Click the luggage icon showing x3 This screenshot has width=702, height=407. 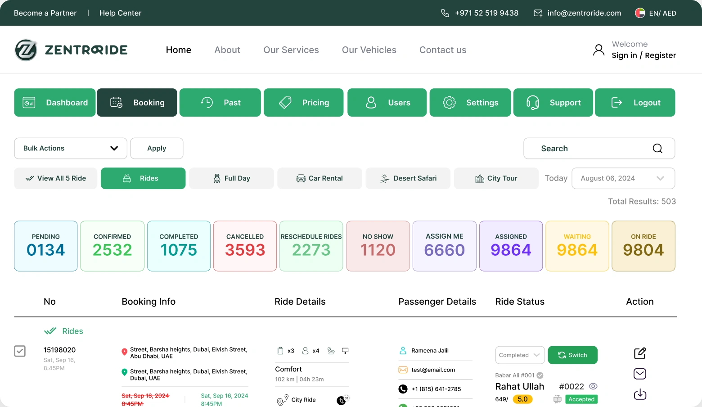pos(280,351)
